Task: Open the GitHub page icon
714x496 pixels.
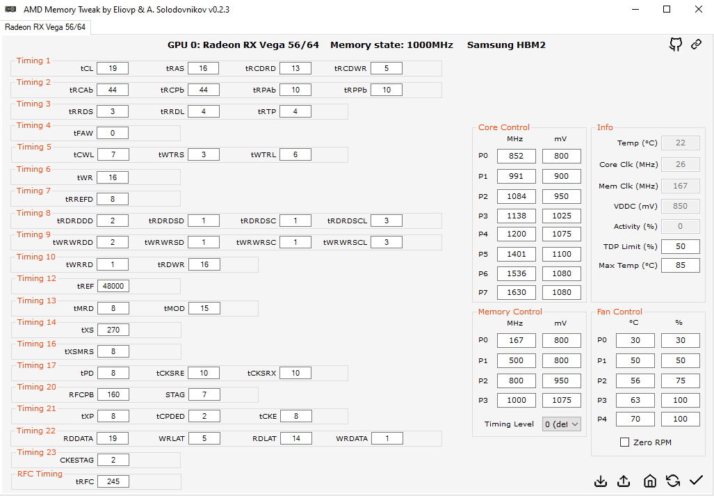Action: pos(676,45)
